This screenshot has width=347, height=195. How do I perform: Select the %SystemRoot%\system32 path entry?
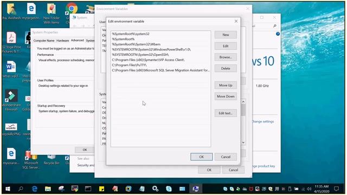[x=161, y=34]
